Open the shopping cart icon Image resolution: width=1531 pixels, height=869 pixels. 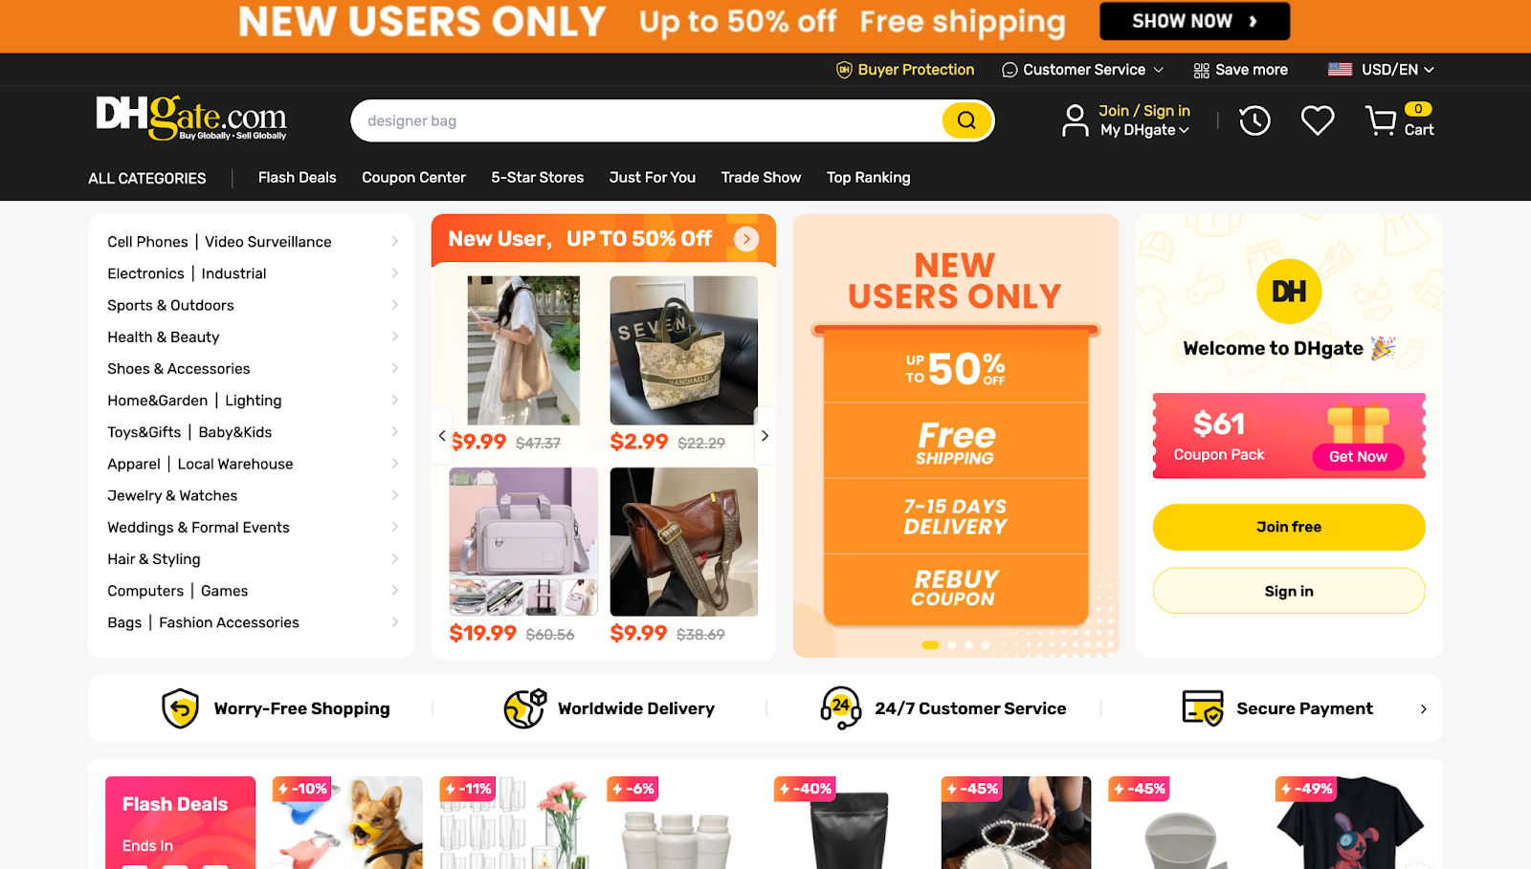click(1381, 120)
